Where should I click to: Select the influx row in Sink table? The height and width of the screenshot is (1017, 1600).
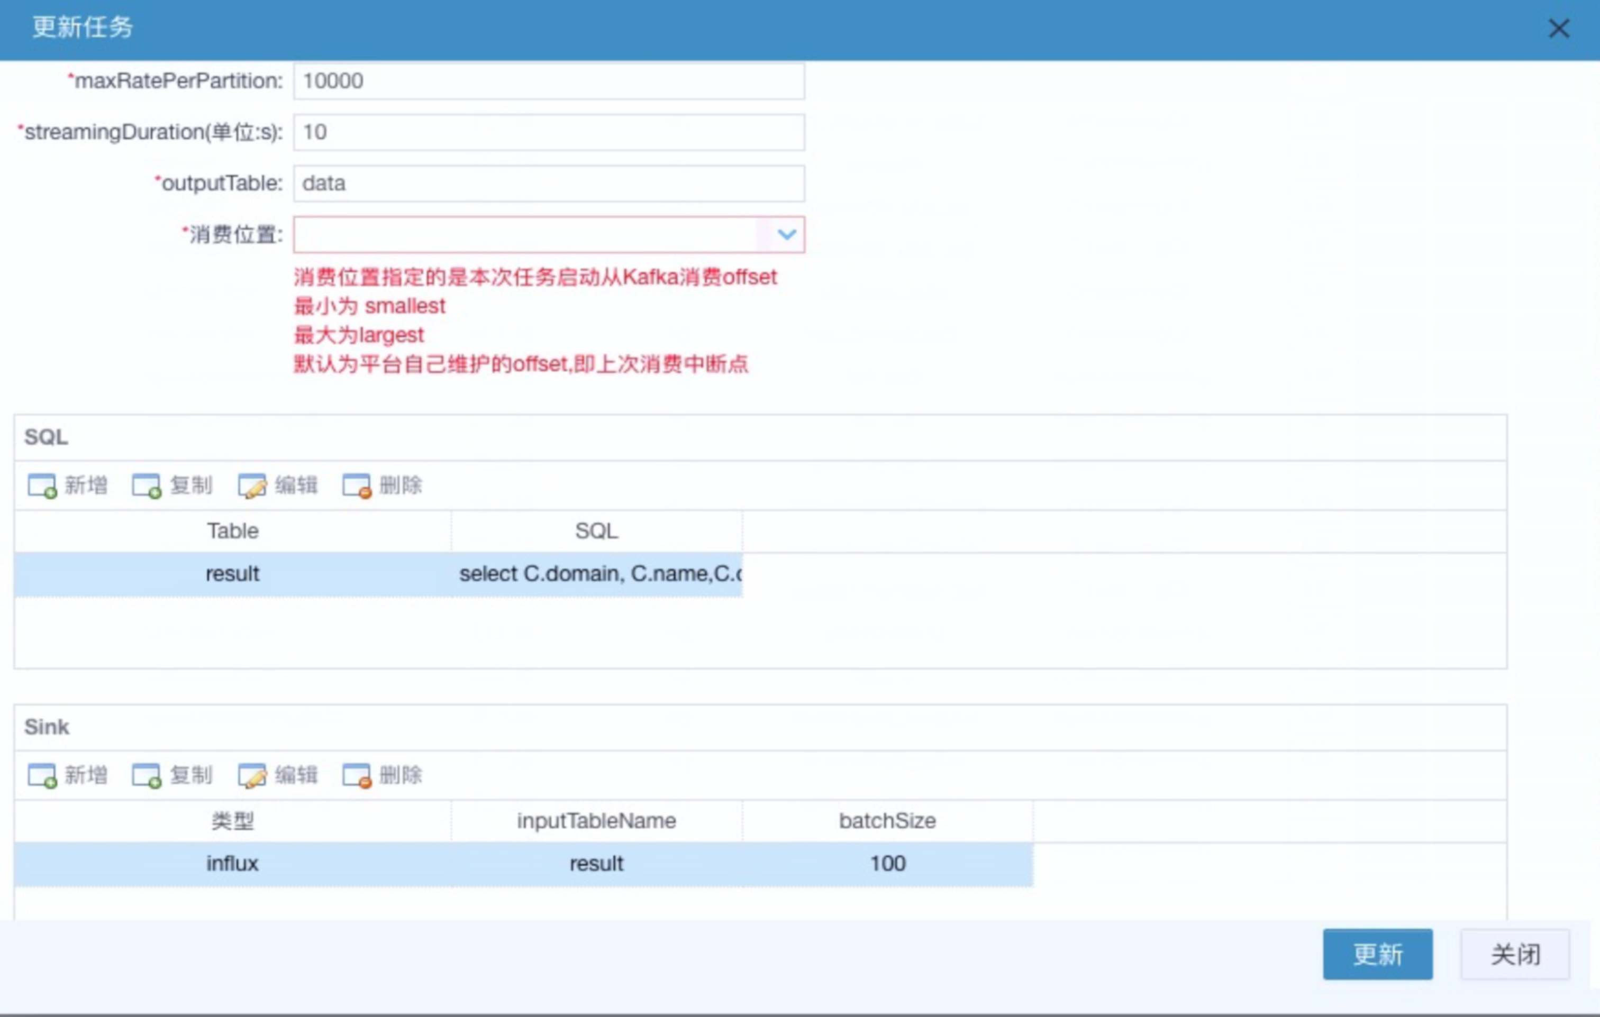pyautogui.click(x=233, y=864)
